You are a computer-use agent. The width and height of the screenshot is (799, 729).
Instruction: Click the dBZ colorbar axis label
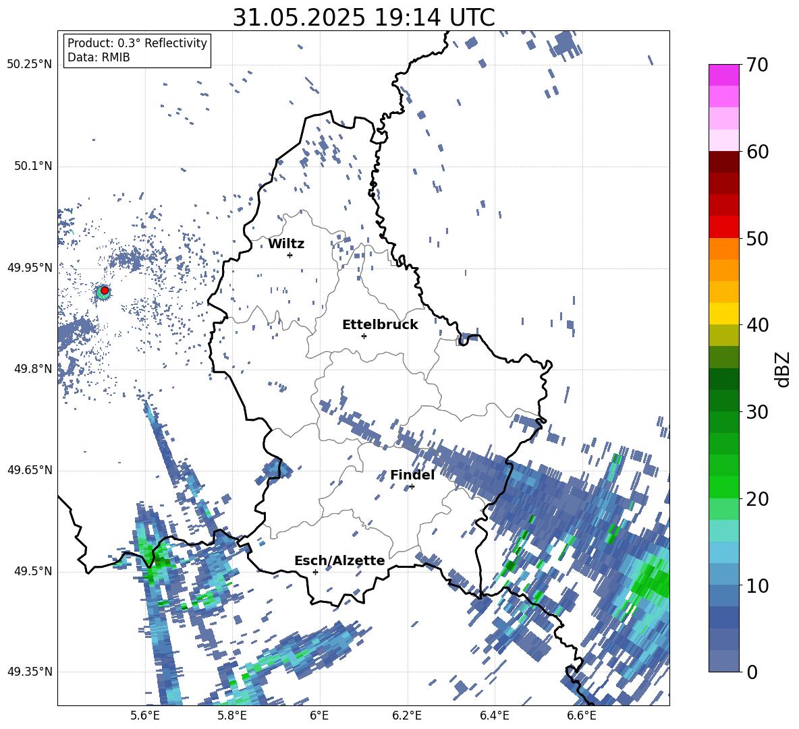782,369
